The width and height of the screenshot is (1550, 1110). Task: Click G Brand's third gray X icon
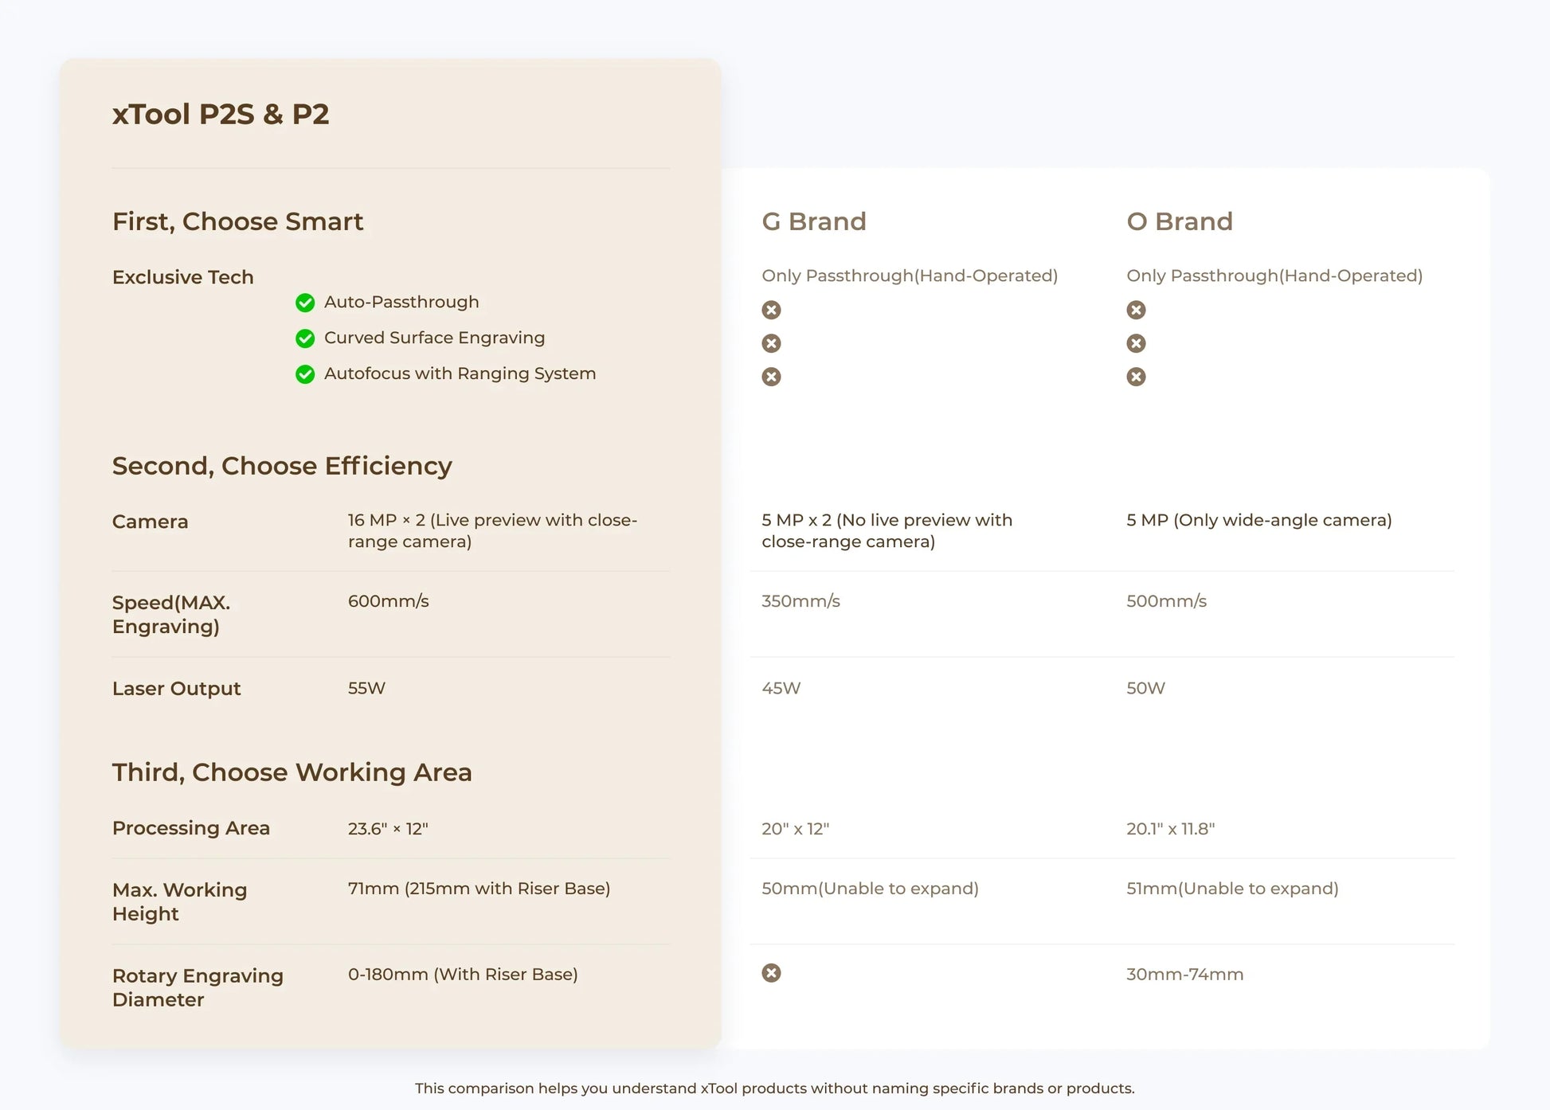click(771, 377)
